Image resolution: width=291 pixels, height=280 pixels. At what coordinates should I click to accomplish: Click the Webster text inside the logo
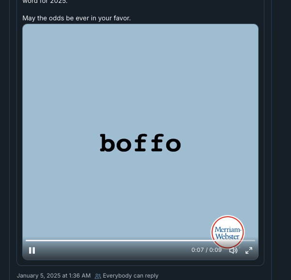228,236
